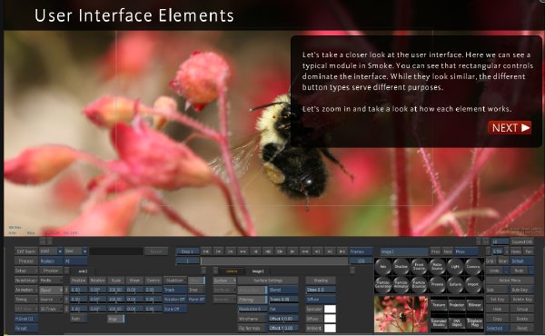Switch to the image1 tab
This screenshot has width=545, height=336.
[258, 271]
